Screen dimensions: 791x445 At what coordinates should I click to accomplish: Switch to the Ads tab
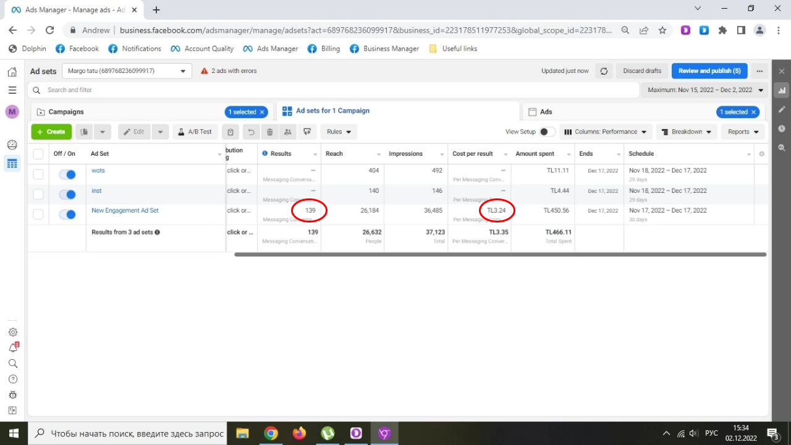(x=546, y=112)
